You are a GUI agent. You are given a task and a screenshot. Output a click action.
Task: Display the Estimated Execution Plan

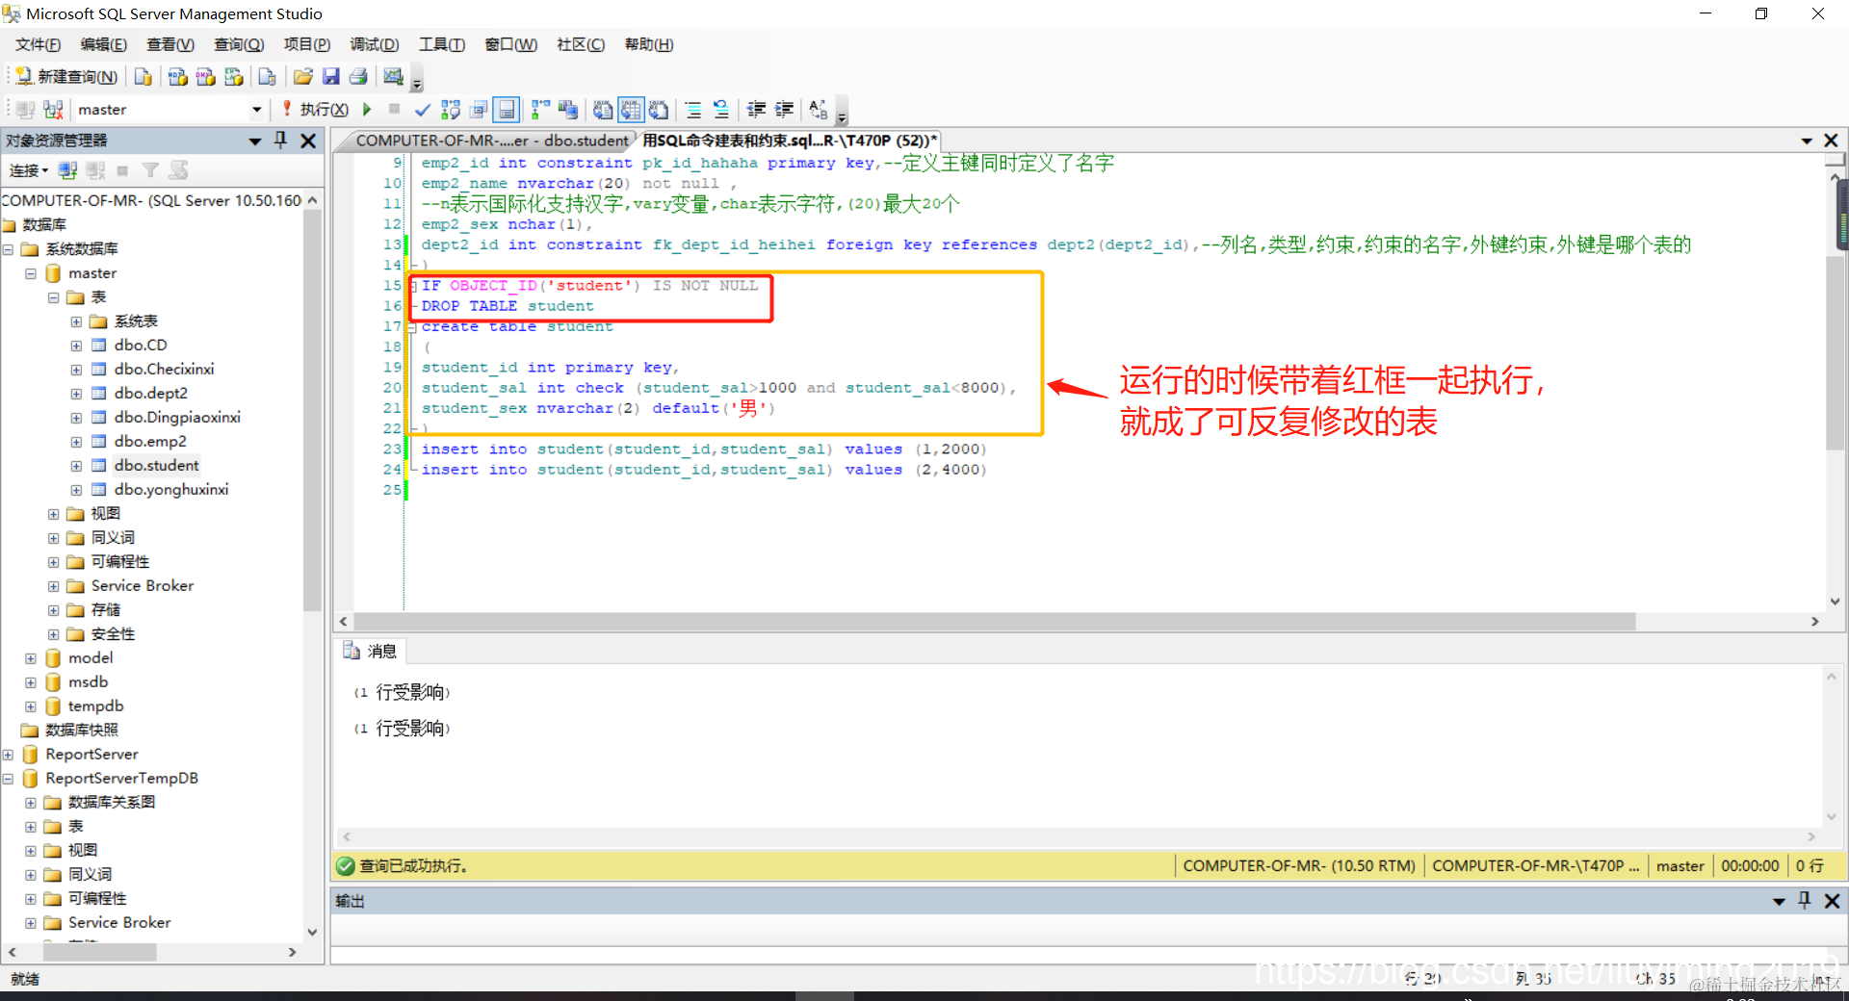pos(450,110)
